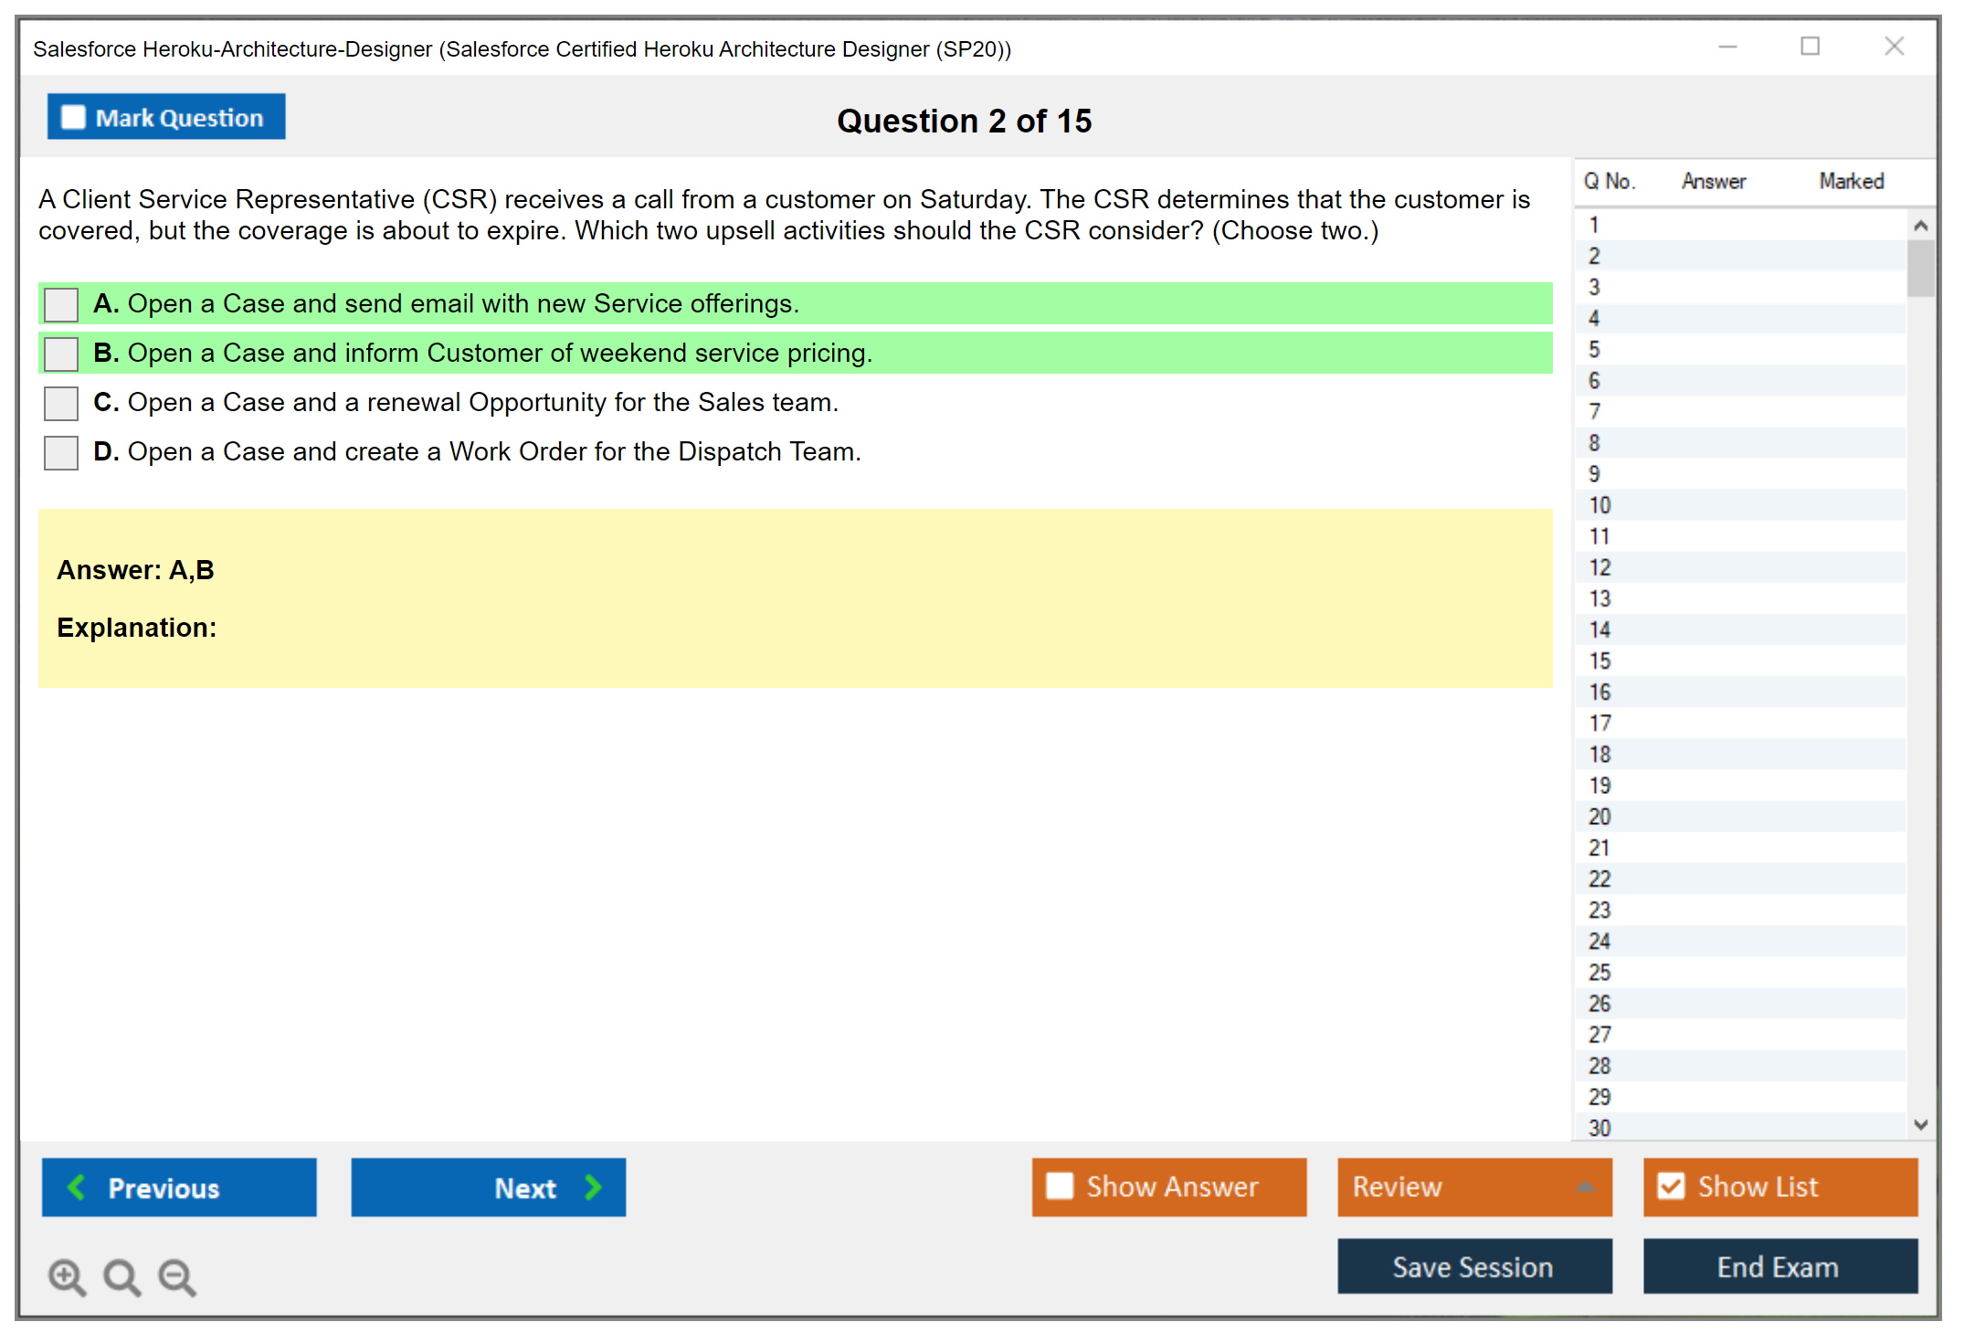
Task: Click the zoom in magnifier icon
Action: tap(67, 1276)
